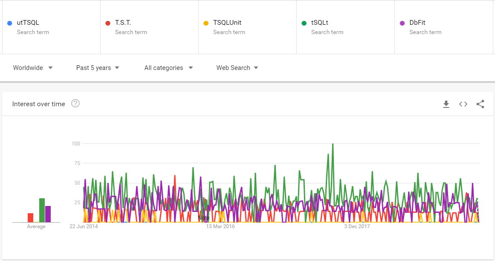The height and width of the screenshot is (261, 495).
Task: Click the 13 Mar 2016 axis label
Action: point(220,226)
